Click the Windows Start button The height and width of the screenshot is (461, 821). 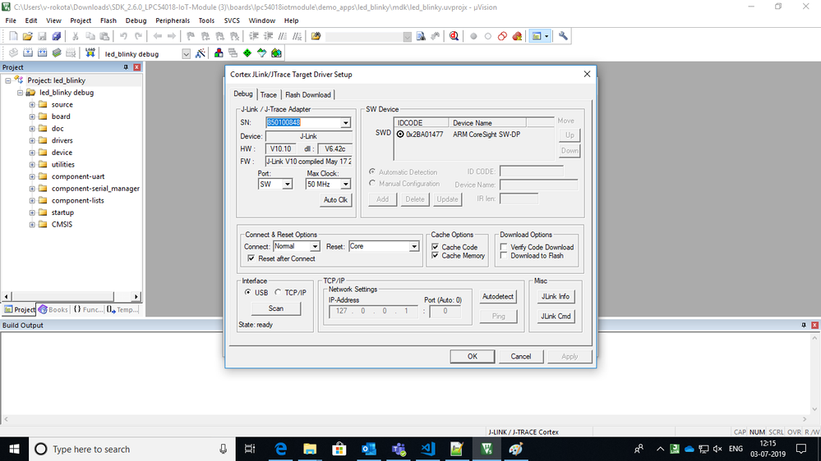tap(14, 449)
